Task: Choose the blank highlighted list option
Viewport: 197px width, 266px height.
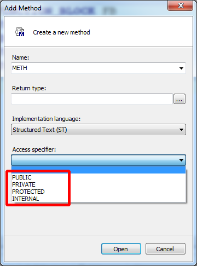Action: [x=99, y=170]
